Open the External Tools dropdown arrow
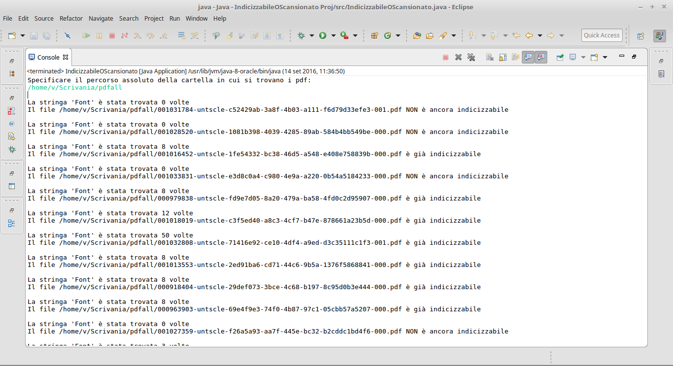Screen dimensions: 673x366 click(x=355, y=35)
